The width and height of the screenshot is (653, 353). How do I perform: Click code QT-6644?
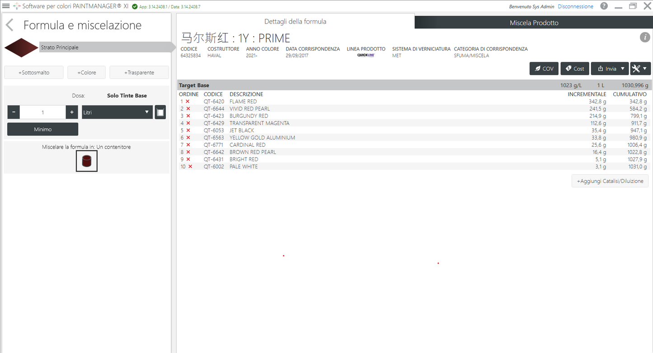coord(214,109)
